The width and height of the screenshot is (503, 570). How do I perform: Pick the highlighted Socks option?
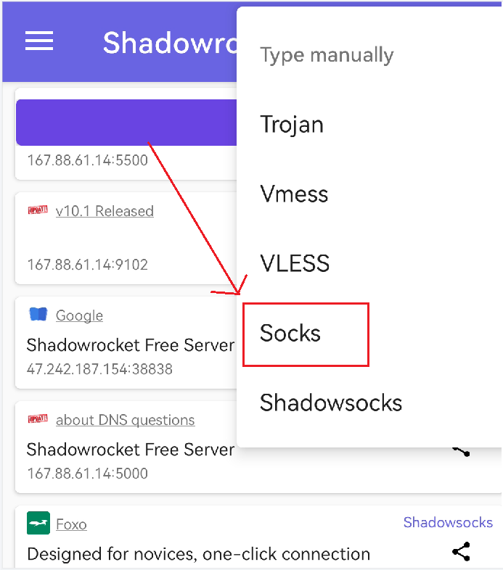coord(306,334)
